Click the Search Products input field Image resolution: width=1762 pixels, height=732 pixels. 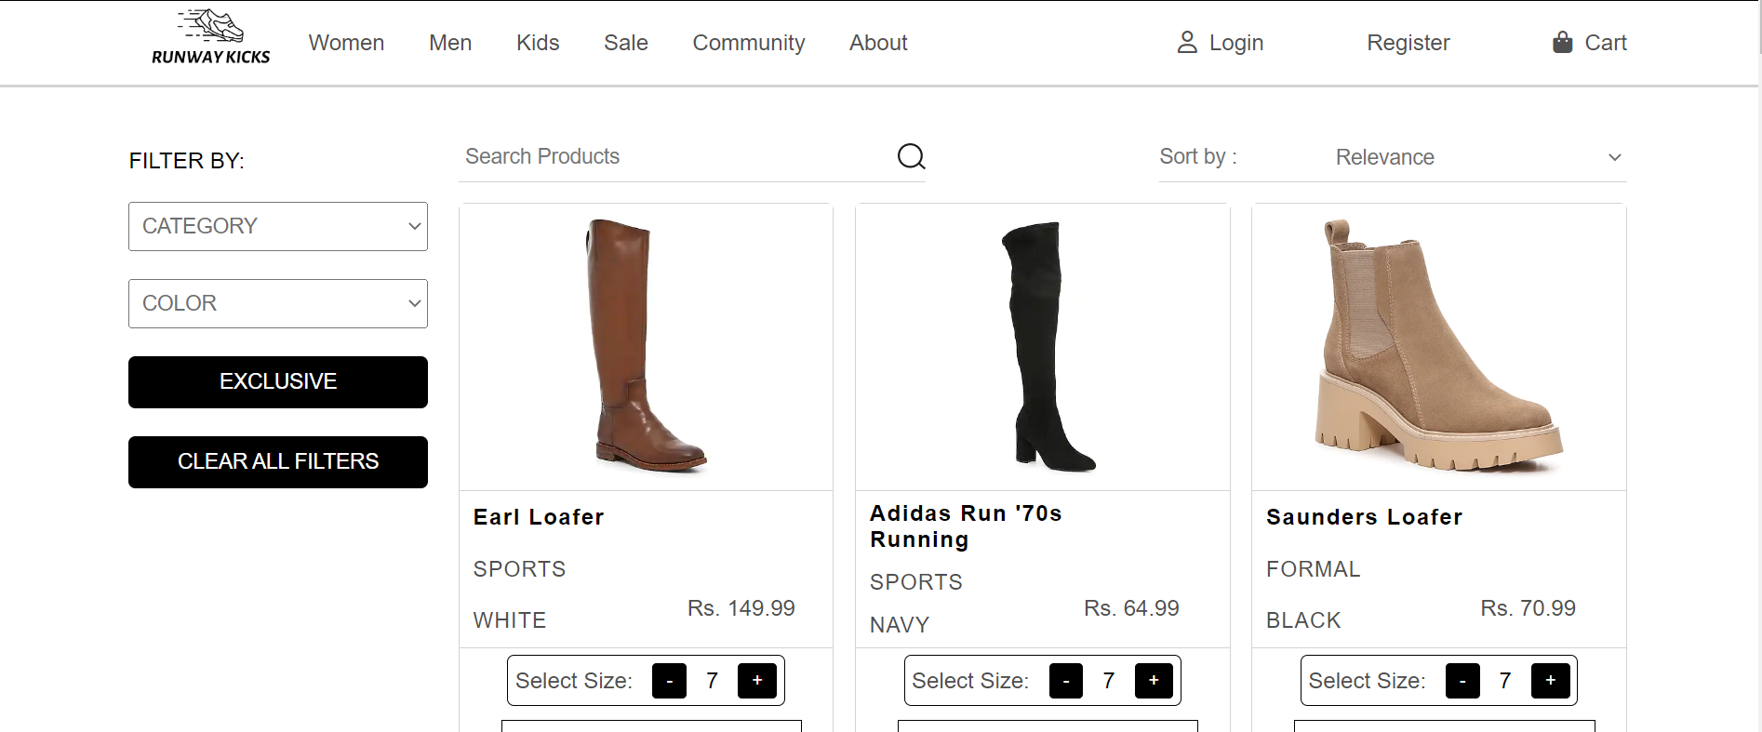651,156
